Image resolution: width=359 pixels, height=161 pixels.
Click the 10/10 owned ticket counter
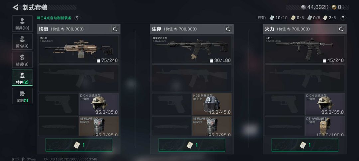click(x=279, y=18)
